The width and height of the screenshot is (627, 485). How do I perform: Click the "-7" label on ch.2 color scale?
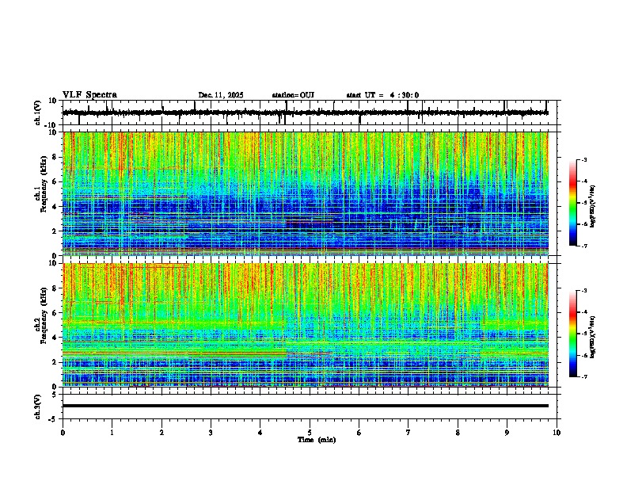point(584,377)
